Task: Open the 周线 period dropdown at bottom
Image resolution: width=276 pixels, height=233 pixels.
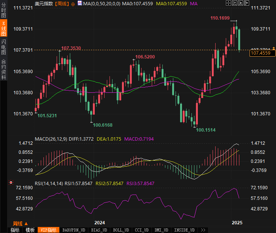Action: 20,224
